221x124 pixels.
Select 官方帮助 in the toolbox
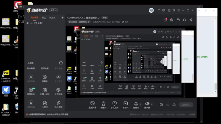31,68
